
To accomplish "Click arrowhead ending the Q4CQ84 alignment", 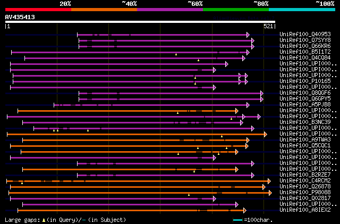I will (x=244, y=58).
